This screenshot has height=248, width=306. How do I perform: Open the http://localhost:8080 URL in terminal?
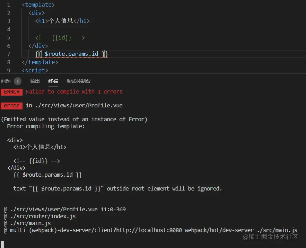point(149,230)
